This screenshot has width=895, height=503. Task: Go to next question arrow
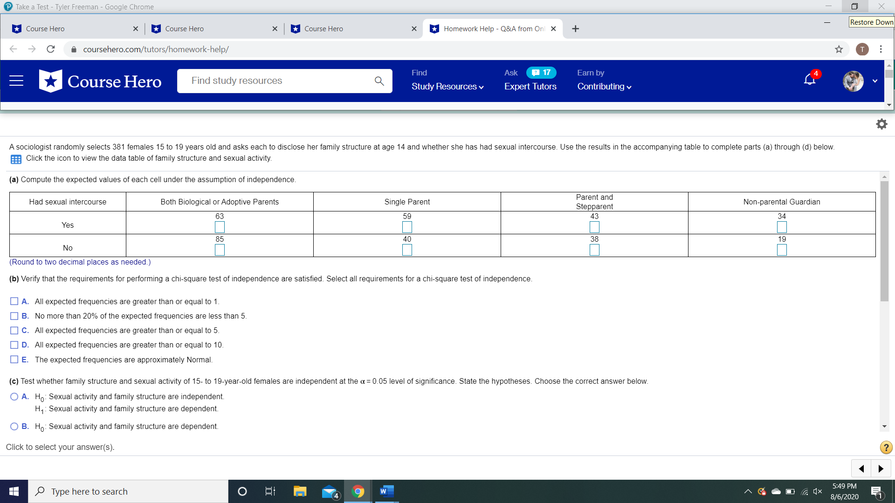[x=881, y=469]
